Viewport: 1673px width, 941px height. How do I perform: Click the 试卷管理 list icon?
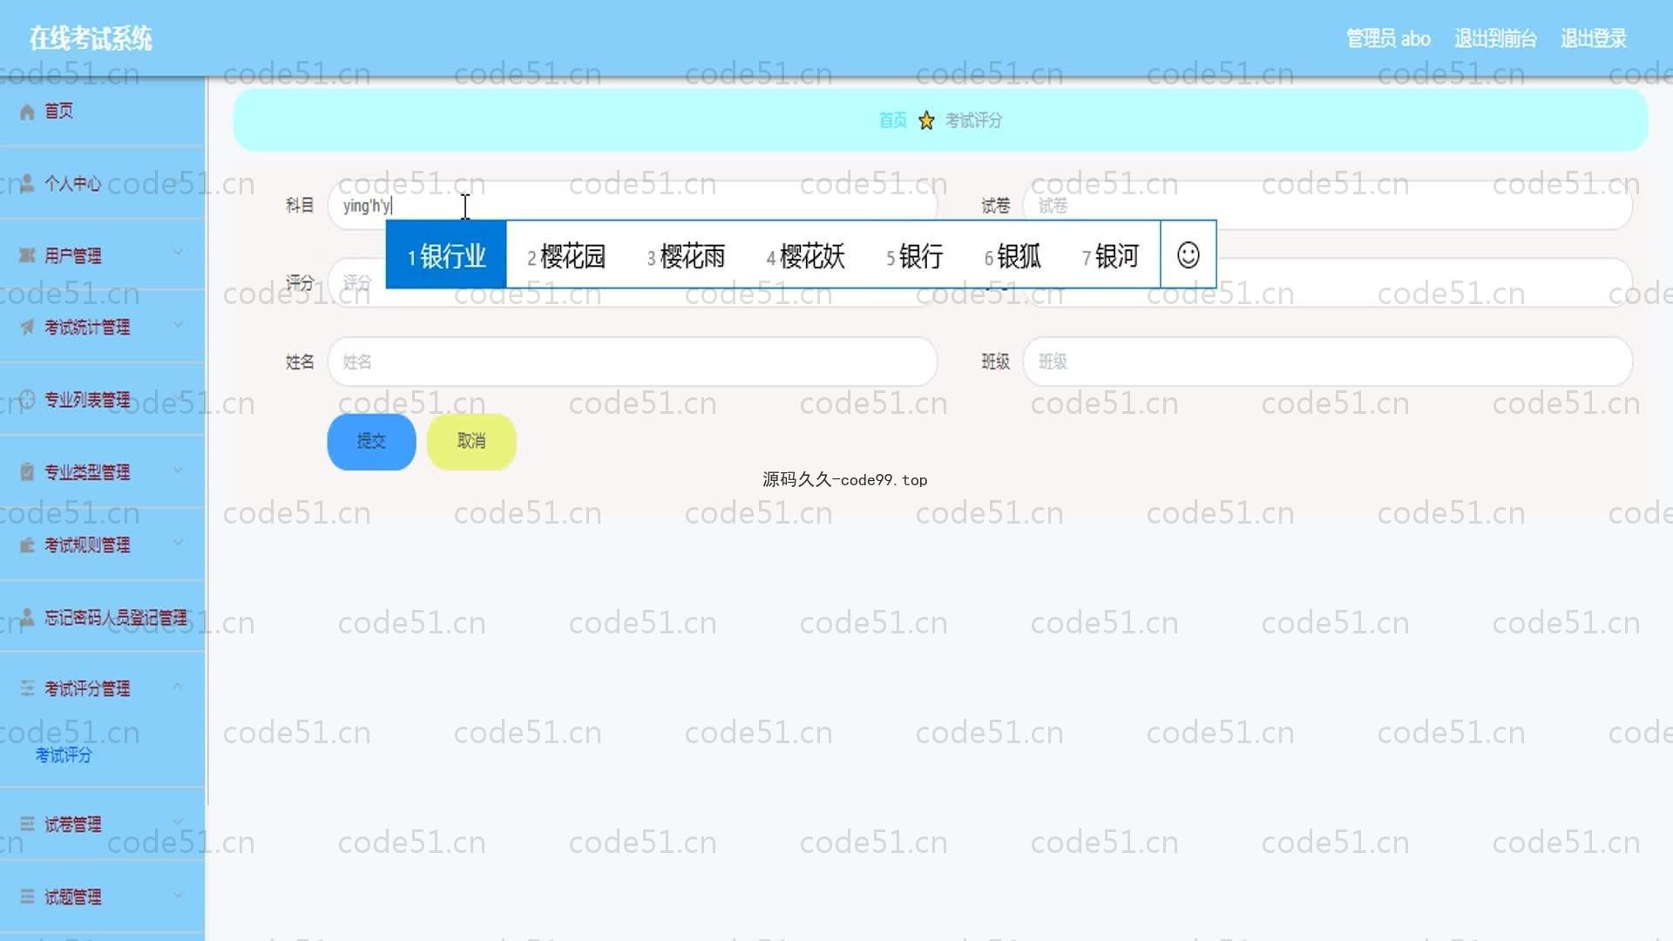pyautogui.click(x=27, y=824)
